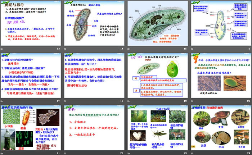The width and height of the screenshot is (252, 155).
Task: Click the animation star icon below slide 17
Action: (2, 101)
